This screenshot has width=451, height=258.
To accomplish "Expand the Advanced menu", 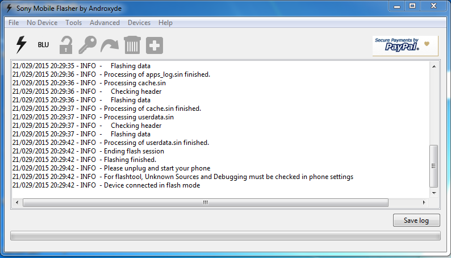I will (105, 23).
